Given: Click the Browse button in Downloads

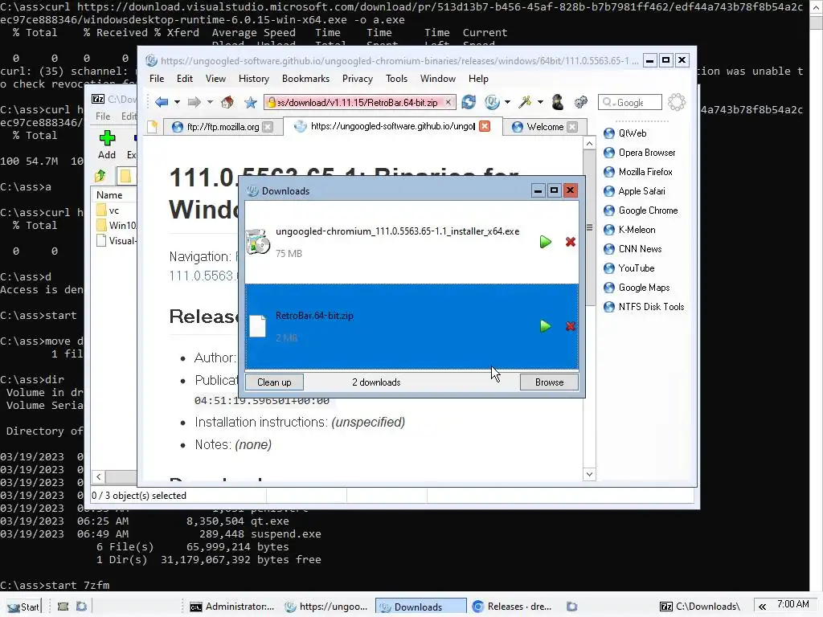Looking at the screenshot, I should tap(549, 382).
